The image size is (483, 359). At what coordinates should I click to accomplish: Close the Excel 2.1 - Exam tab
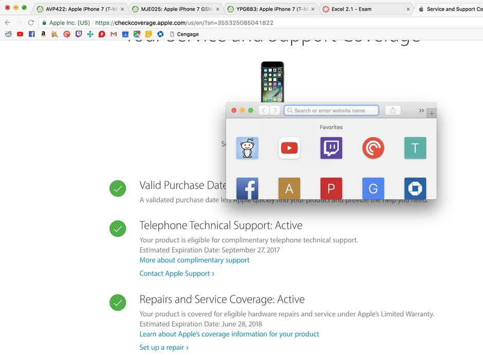point(408,9)
